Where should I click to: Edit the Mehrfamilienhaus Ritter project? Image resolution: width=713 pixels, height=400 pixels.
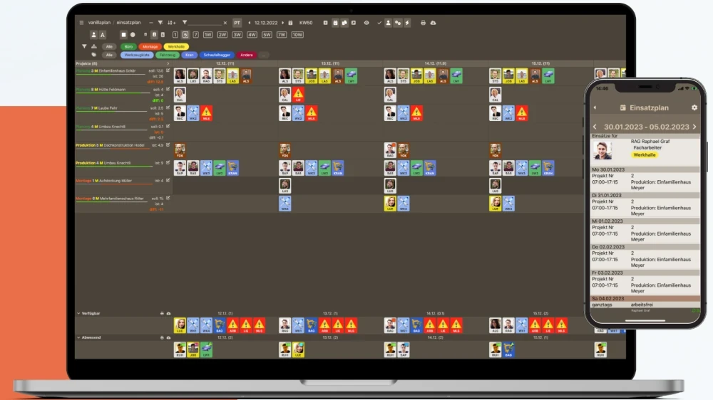168,199
